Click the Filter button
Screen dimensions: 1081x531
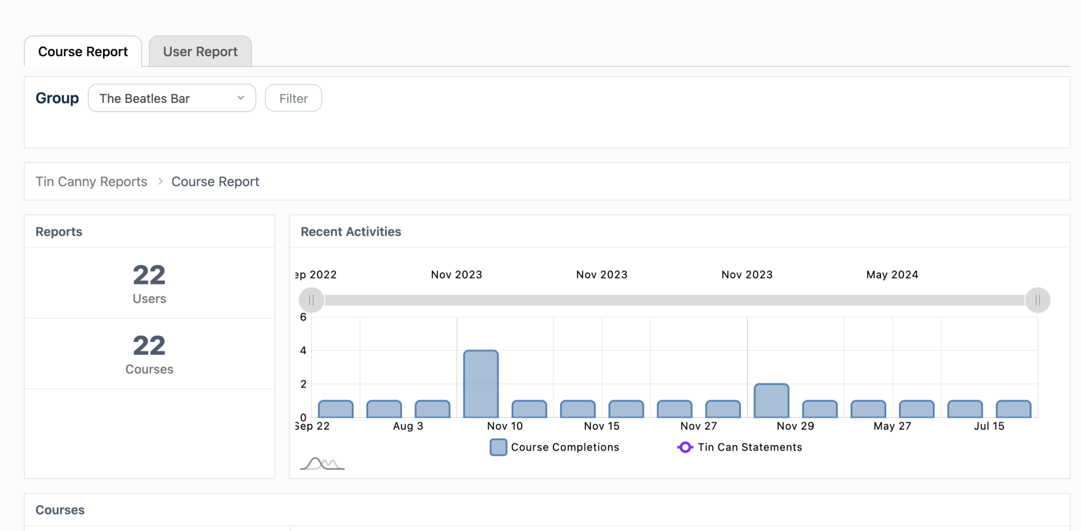tap(293, 98)
